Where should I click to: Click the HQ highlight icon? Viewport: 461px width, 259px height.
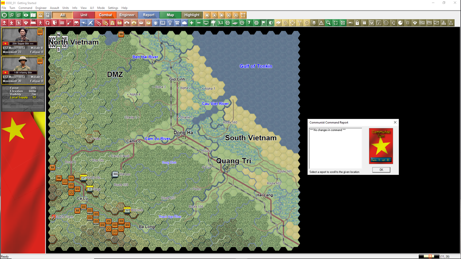click(x=422, y=23)
